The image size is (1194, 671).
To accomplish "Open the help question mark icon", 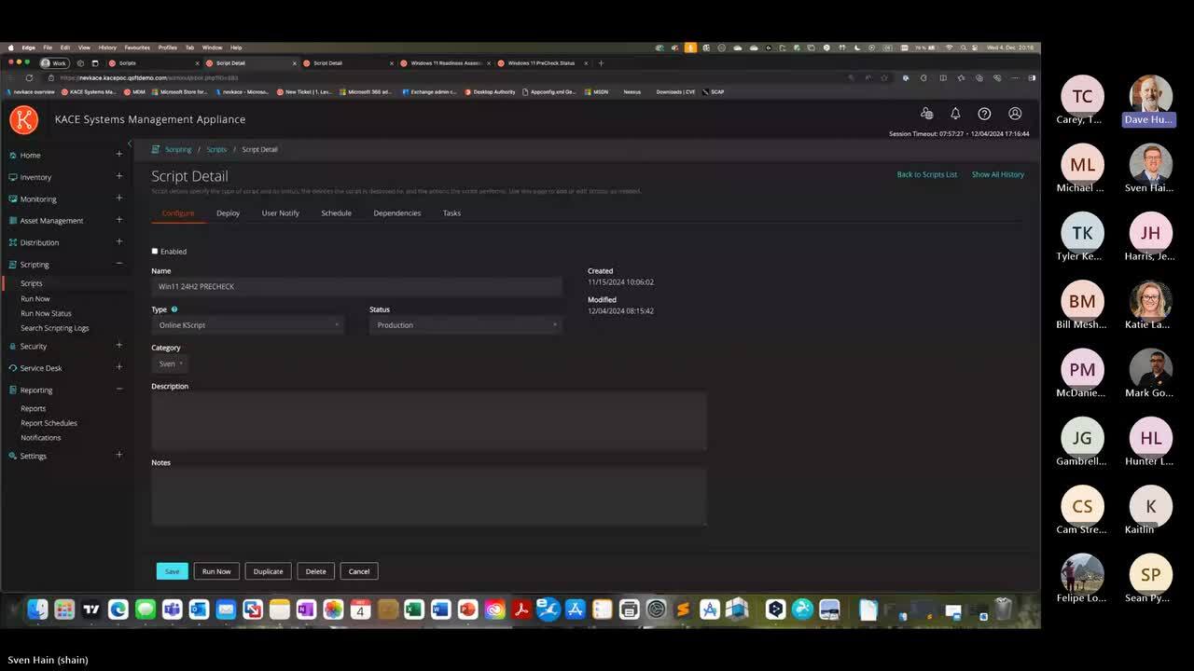I will tap(984, 114).
